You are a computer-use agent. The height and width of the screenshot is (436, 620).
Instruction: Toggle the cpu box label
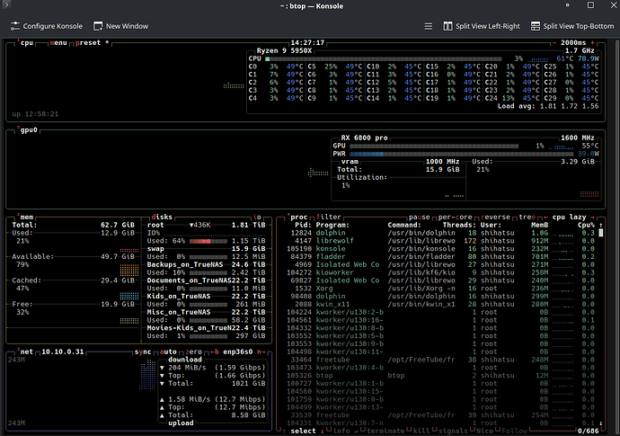pyautogui.click(x=25, y=43)
